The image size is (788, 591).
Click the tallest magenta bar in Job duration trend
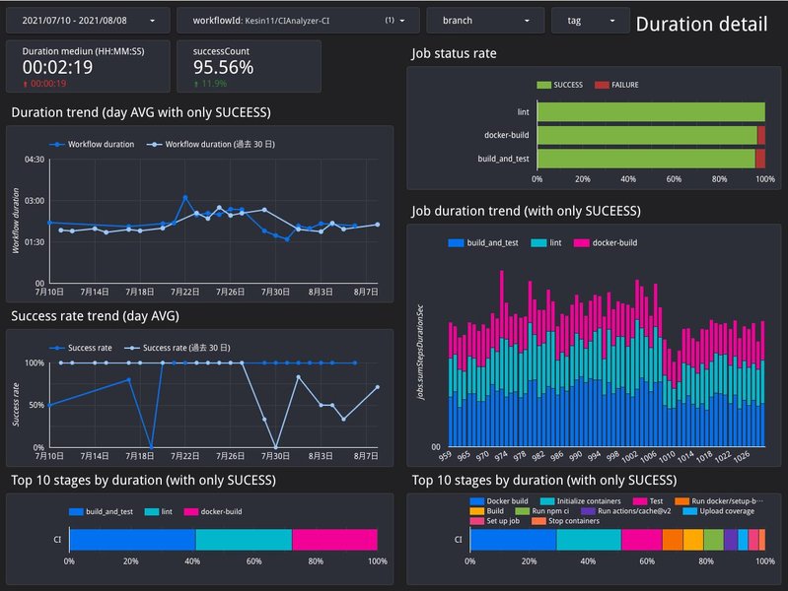502,303
